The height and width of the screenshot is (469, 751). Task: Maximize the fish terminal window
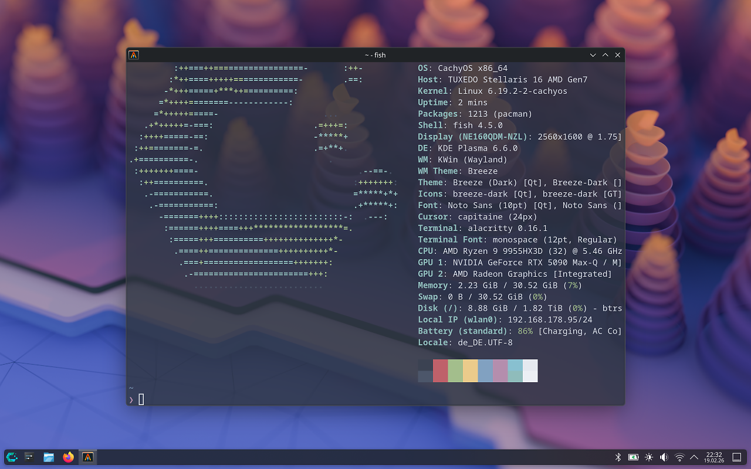click(x=605, y=55)
